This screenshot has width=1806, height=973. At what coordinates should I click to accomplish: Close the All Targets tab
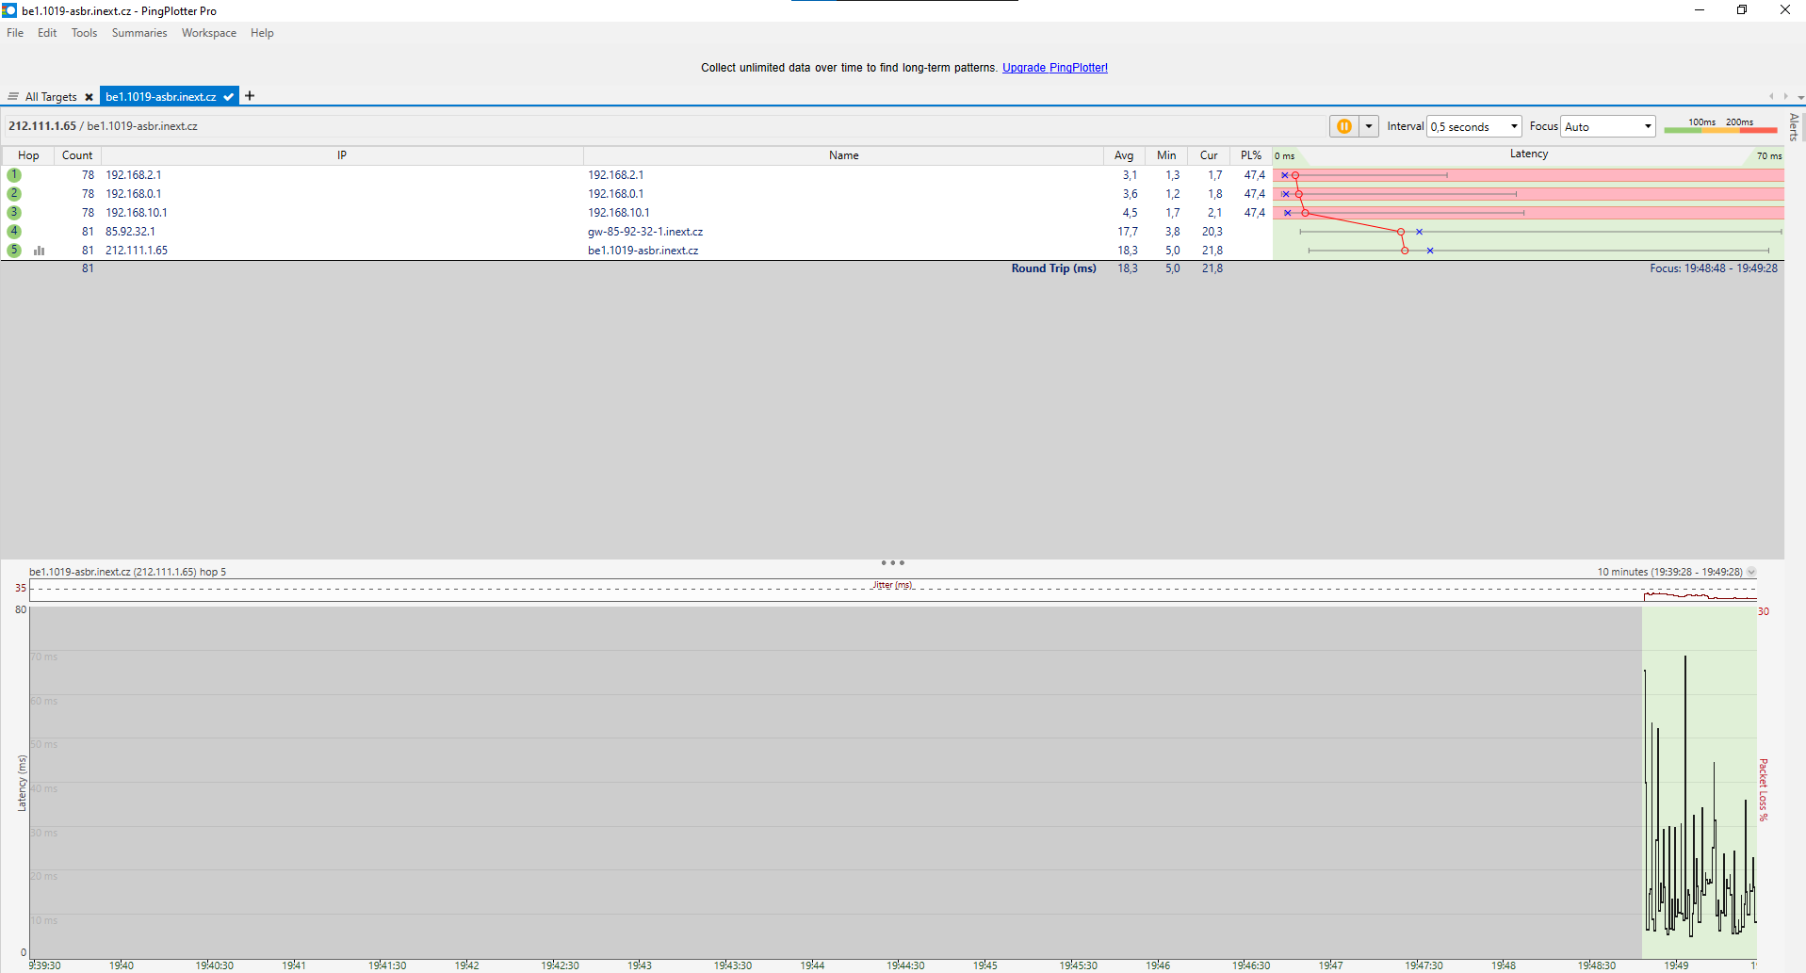click(89, 97)
